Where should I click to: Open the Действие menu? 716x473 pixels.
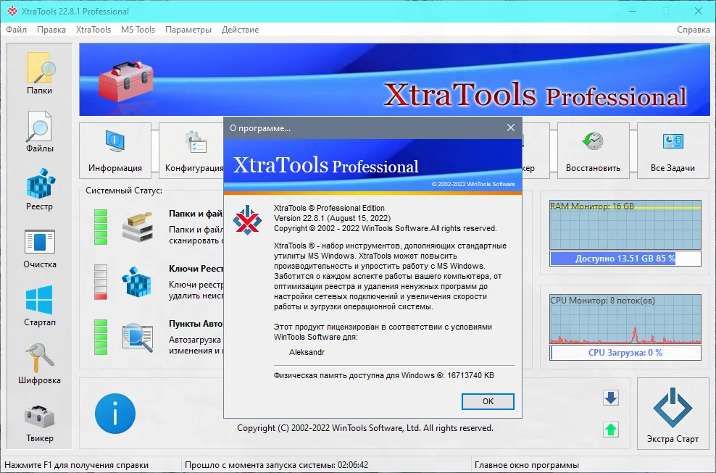point(240,30)
